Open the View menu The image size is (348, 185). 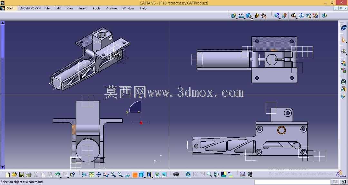click(70, 8)
